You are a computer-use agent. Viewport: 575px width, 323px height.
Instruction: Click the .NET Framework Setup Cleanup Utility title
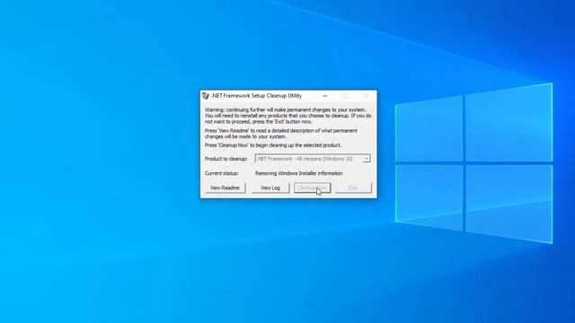coord(256,96)
